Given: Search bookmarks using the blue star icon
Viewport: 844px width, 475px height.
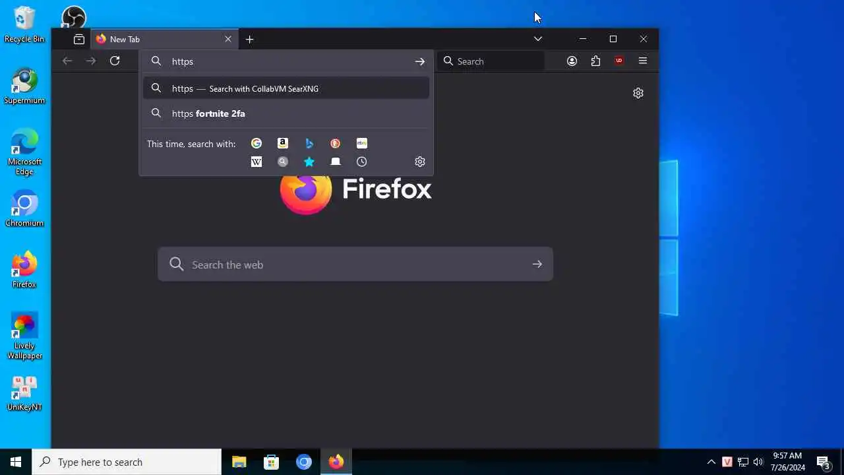Looking at the screenshot, I should pos(309,162).
